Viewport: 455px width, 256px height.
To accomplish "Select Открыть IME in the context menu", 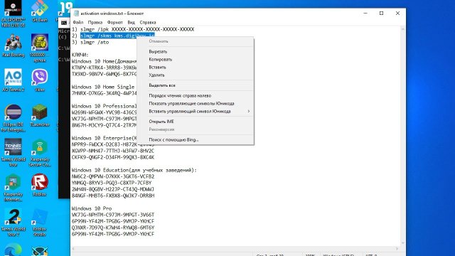I will click(196, 122).
